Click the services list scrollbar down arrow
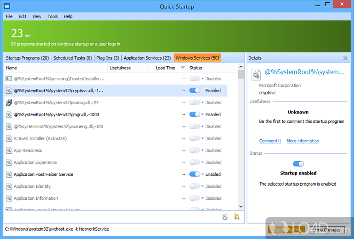 pos(241,206)
